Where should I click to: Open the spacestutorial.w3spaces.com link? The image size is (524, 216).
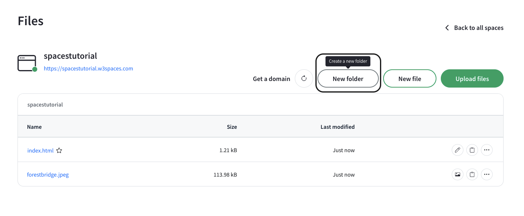(x=88, y=68)
